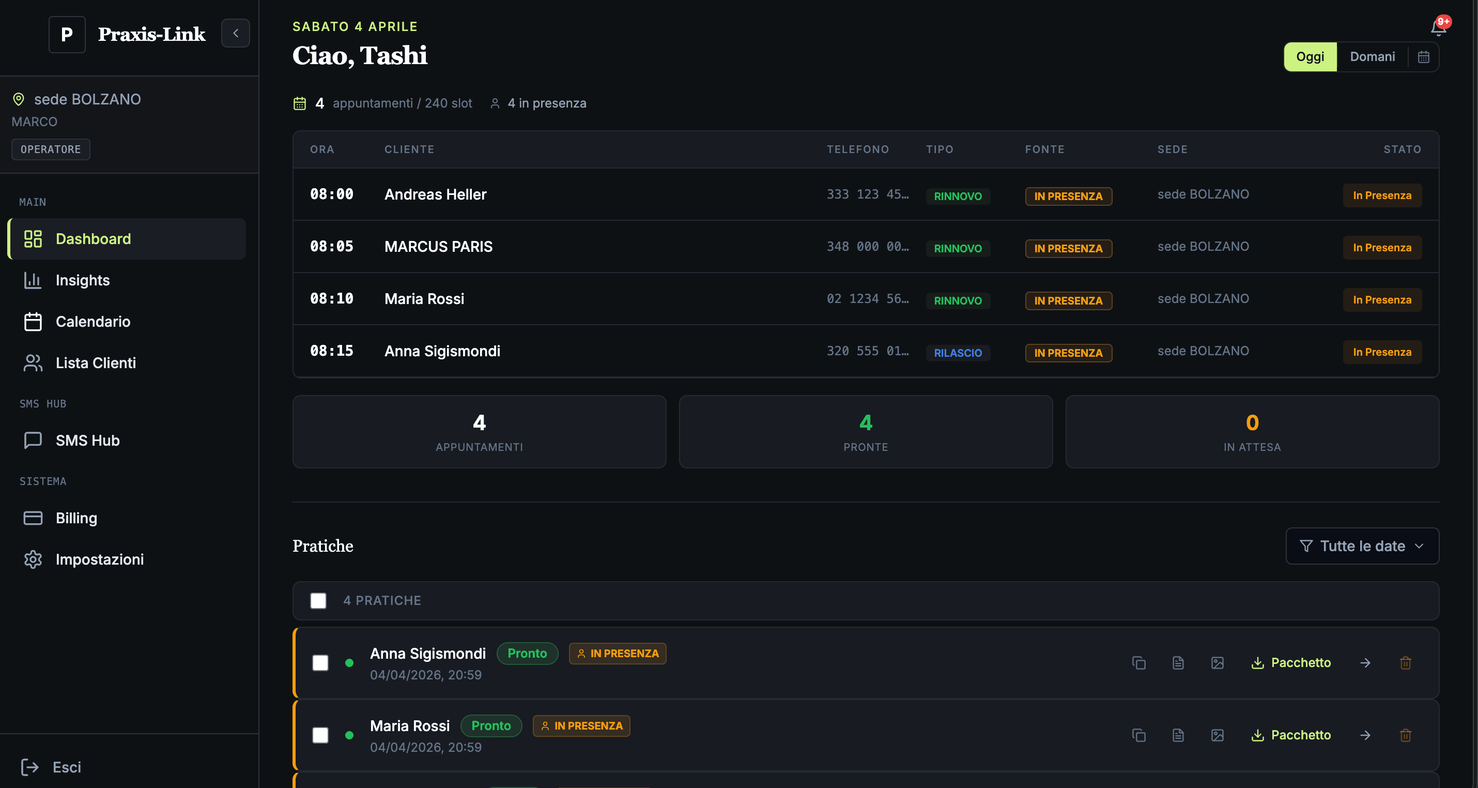The width and height of the screenshot is (1478, 788).
Task: Expand the truncated phone number for Andreas Heller
Action: coord(868,194)
